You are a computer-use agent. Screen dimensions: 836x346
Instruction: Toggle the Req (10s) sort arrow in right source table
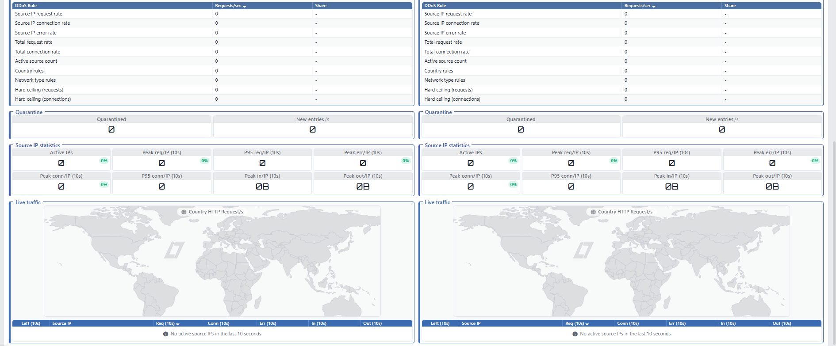click(x=587, y=324)
